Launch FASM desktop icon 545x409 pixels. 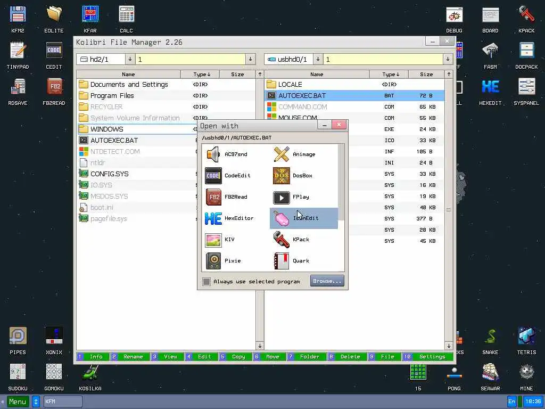[490, 55]
